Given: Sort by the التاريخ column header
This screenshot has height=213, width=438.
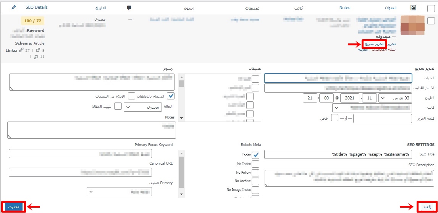Looking at the screenshot, I should pyautogui.click(x=100, y=8).
